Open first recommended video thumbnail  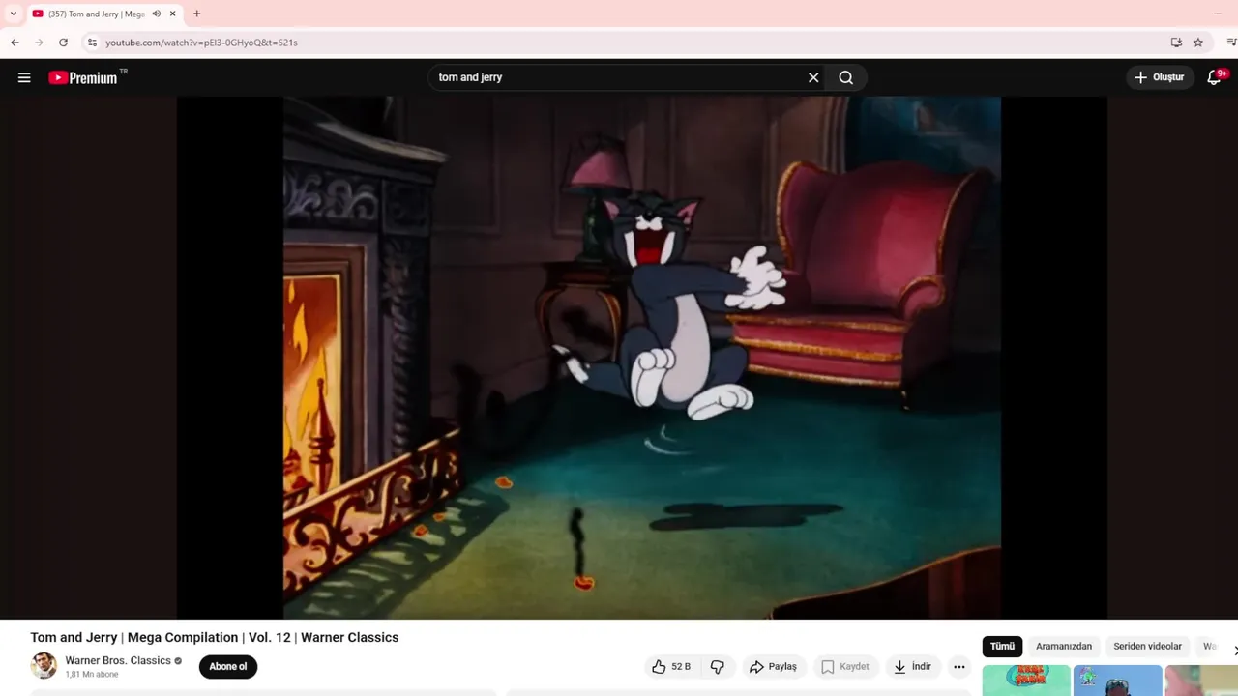(1026, 681)
